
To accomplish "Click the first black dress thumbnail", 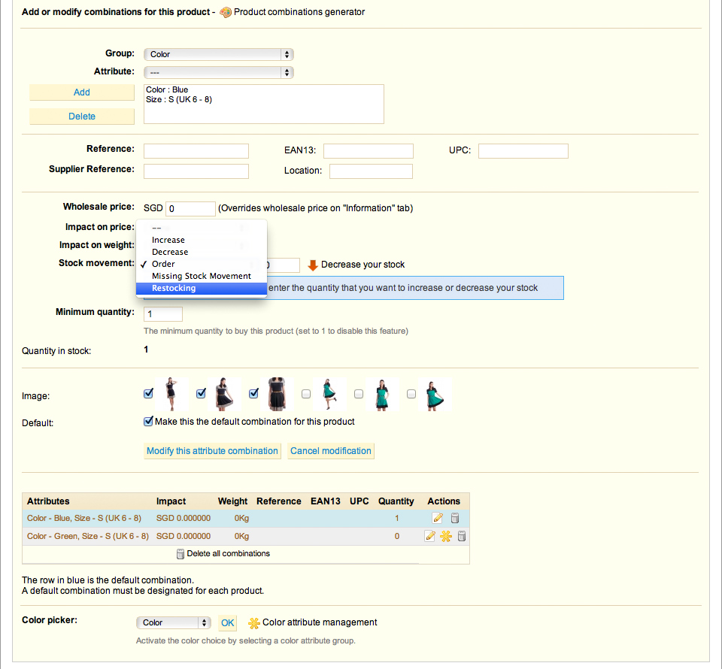I will pyautogui.click(x=171, y=394).
